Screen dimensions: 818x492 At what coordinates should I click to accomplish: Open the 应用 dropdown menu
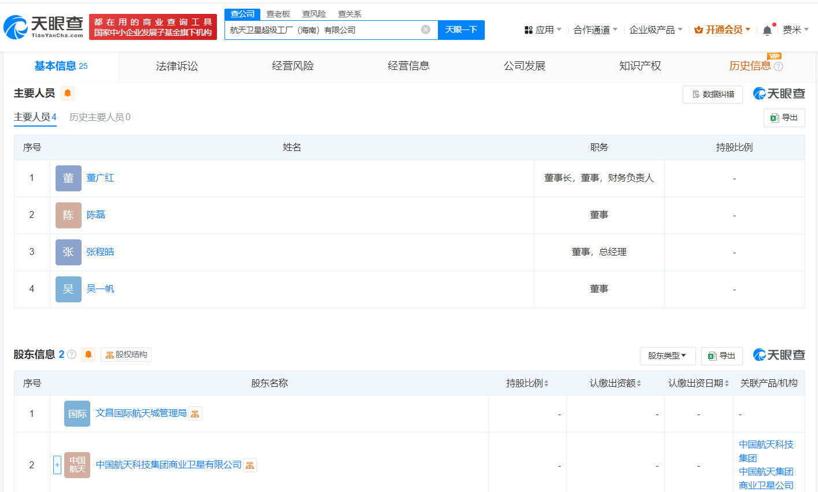click(x=543, y=29)
